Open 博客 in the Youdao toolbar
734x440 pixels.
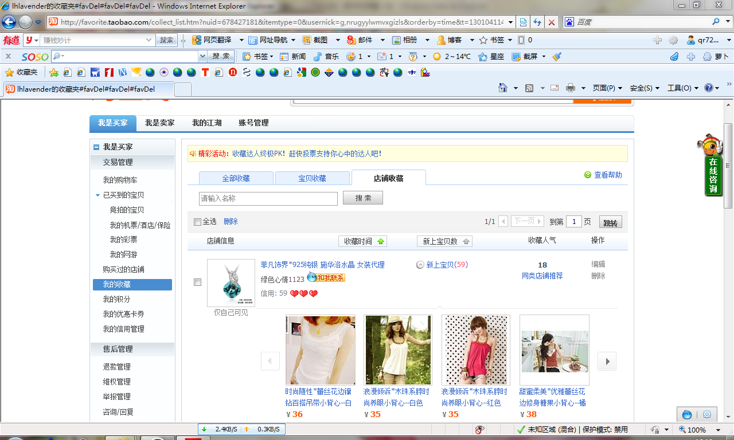(x=450, y=40)
